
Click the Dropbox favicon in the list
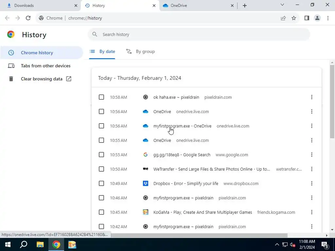[x=146, y=183]
